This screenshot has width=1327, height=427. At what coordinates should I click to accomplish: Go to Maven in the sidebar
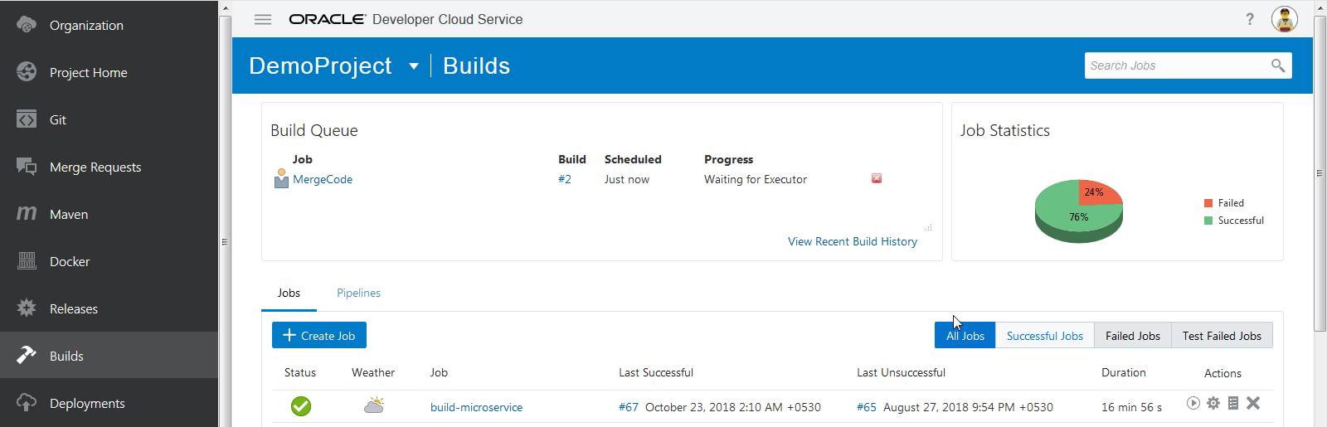pyautogui.click(x=68, y=215)
